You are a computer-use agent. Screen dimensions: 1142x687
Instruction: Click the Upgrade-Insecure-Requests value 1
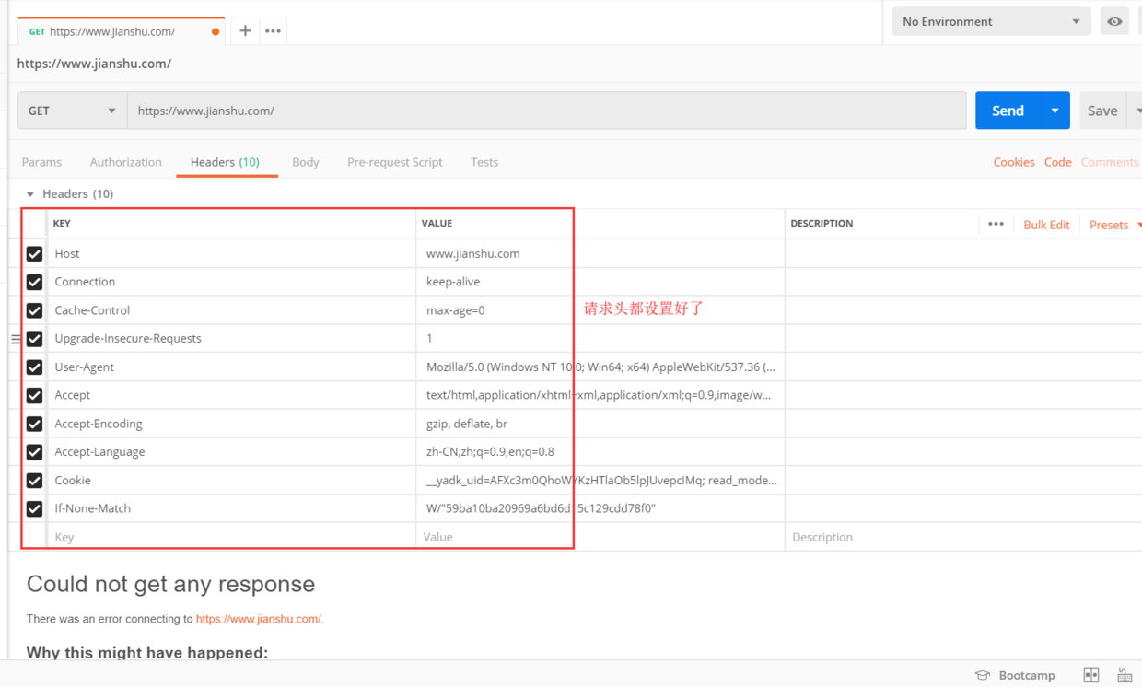pyautogui.click(x=600, y=339)
